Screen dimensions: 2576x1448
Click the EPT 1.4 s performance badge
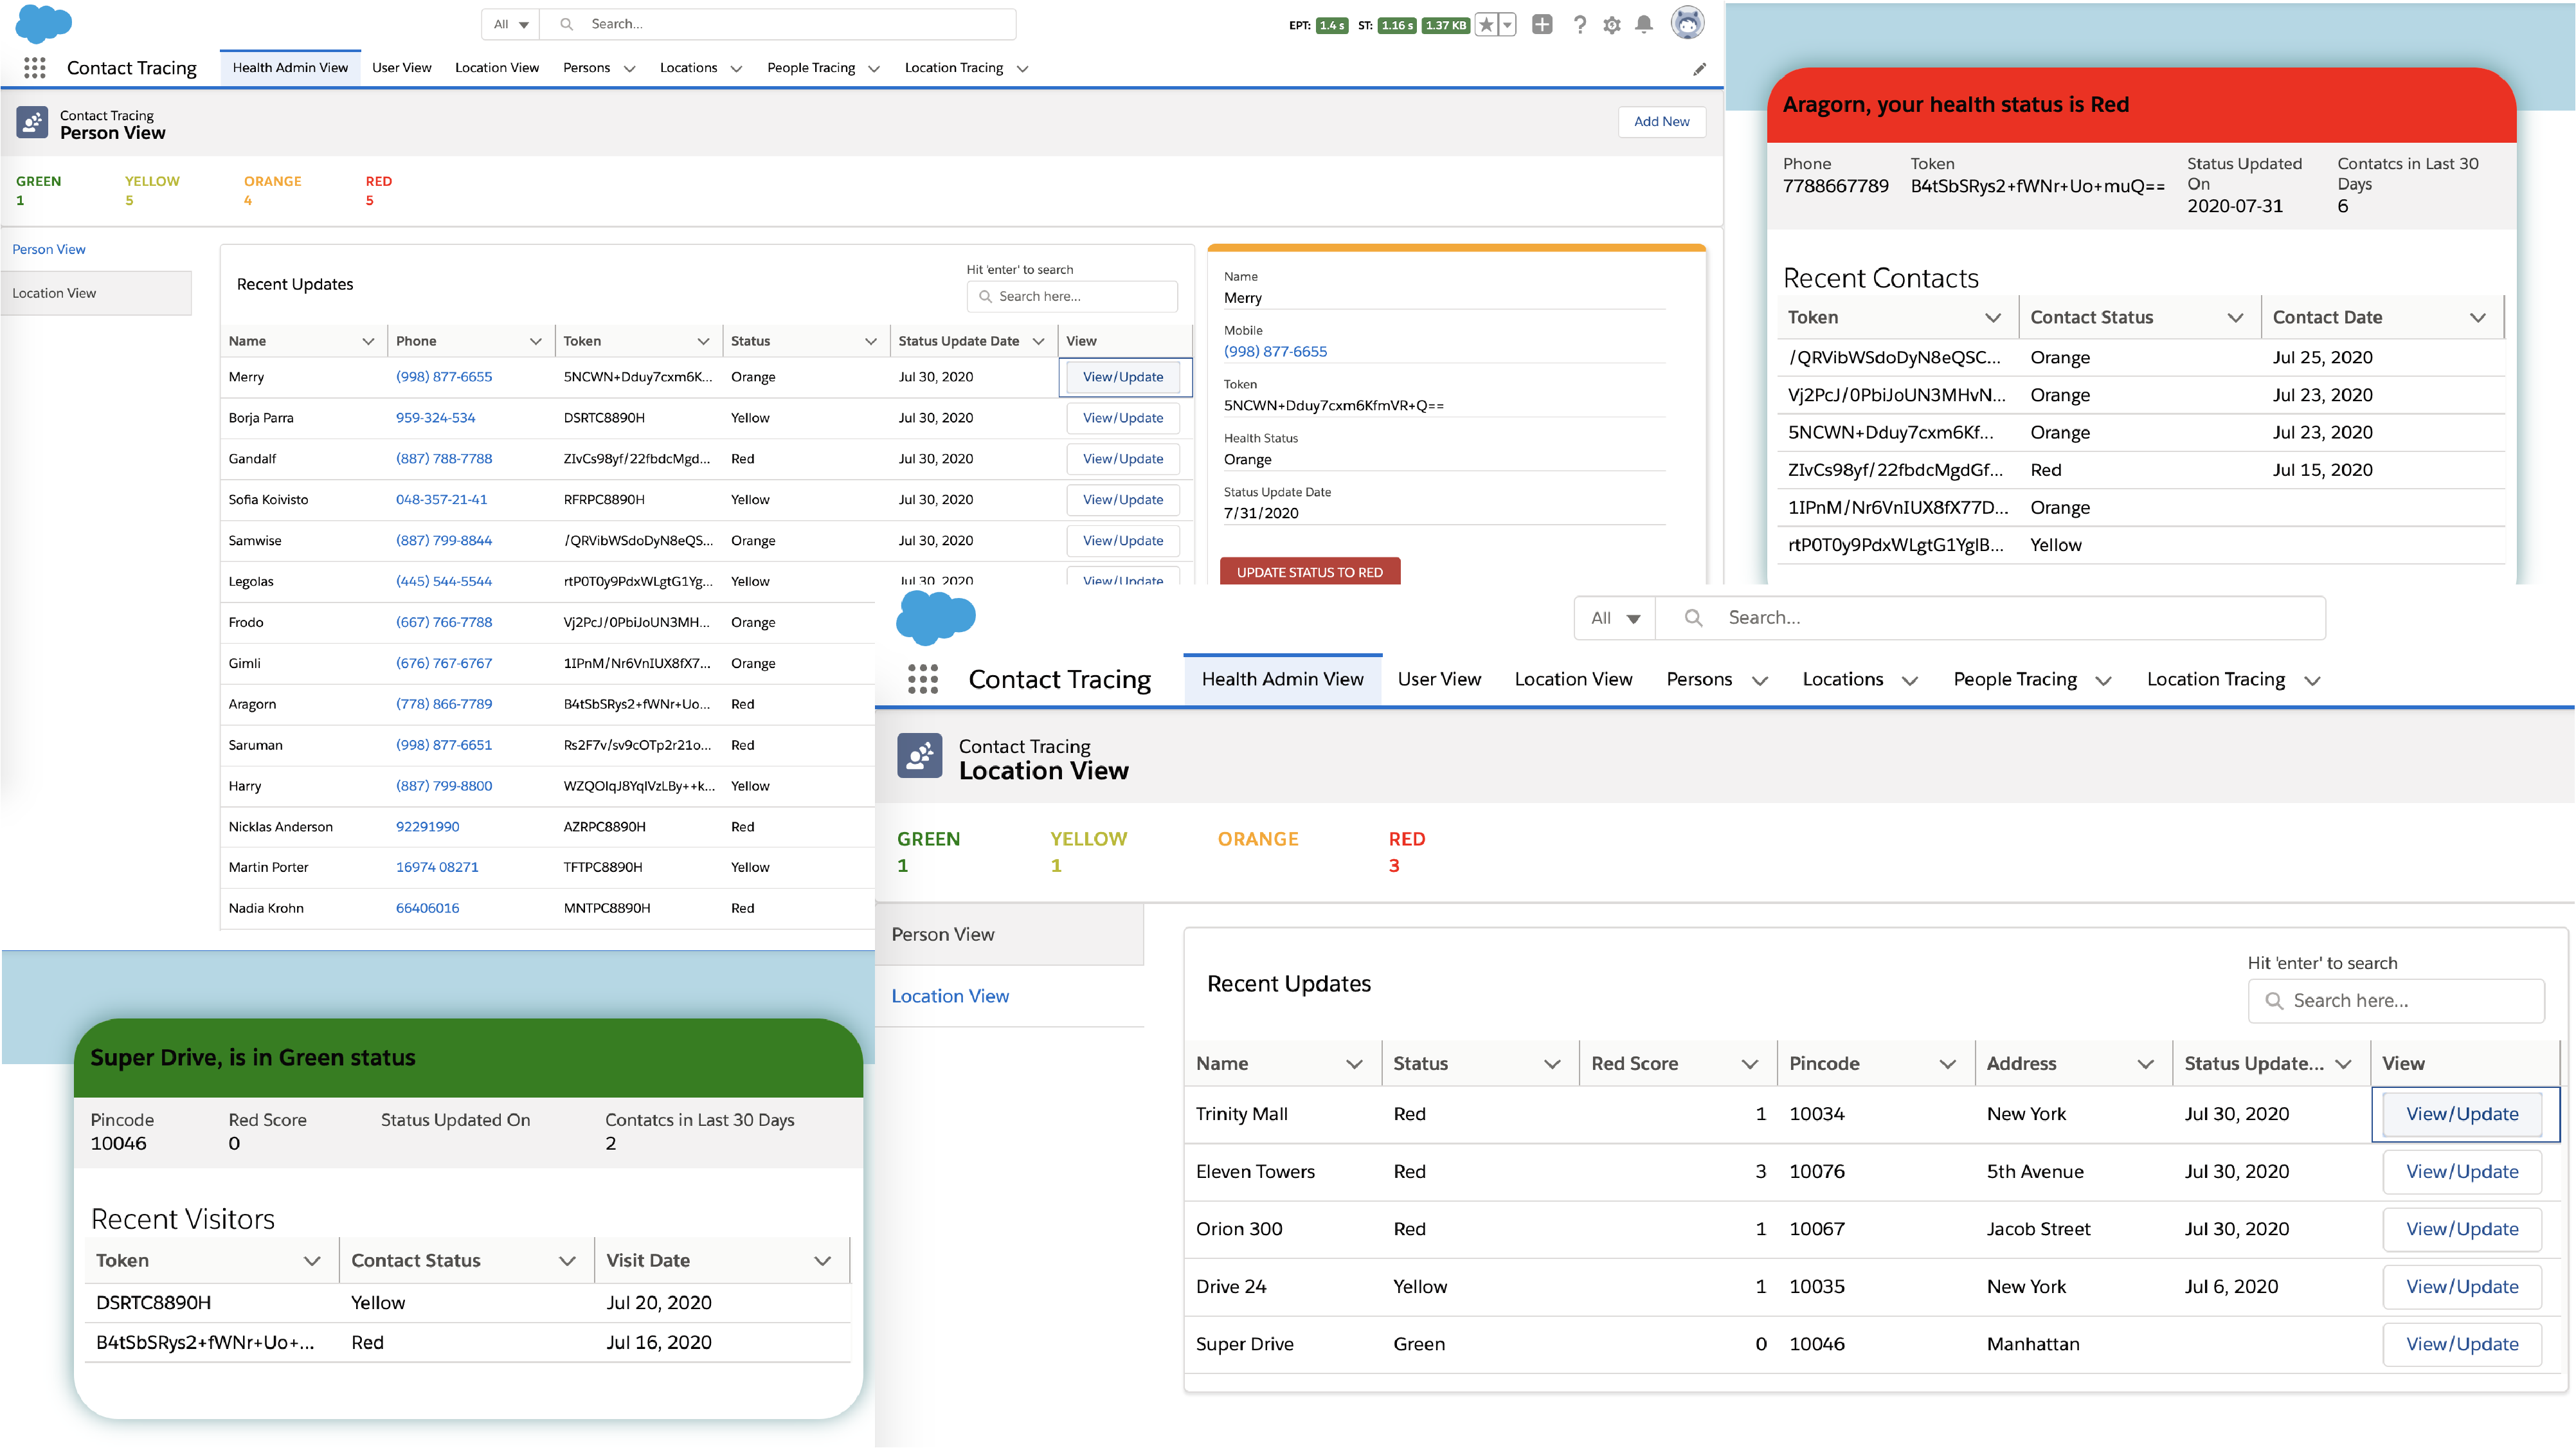pyautogui.click(x=1331, y=25)
